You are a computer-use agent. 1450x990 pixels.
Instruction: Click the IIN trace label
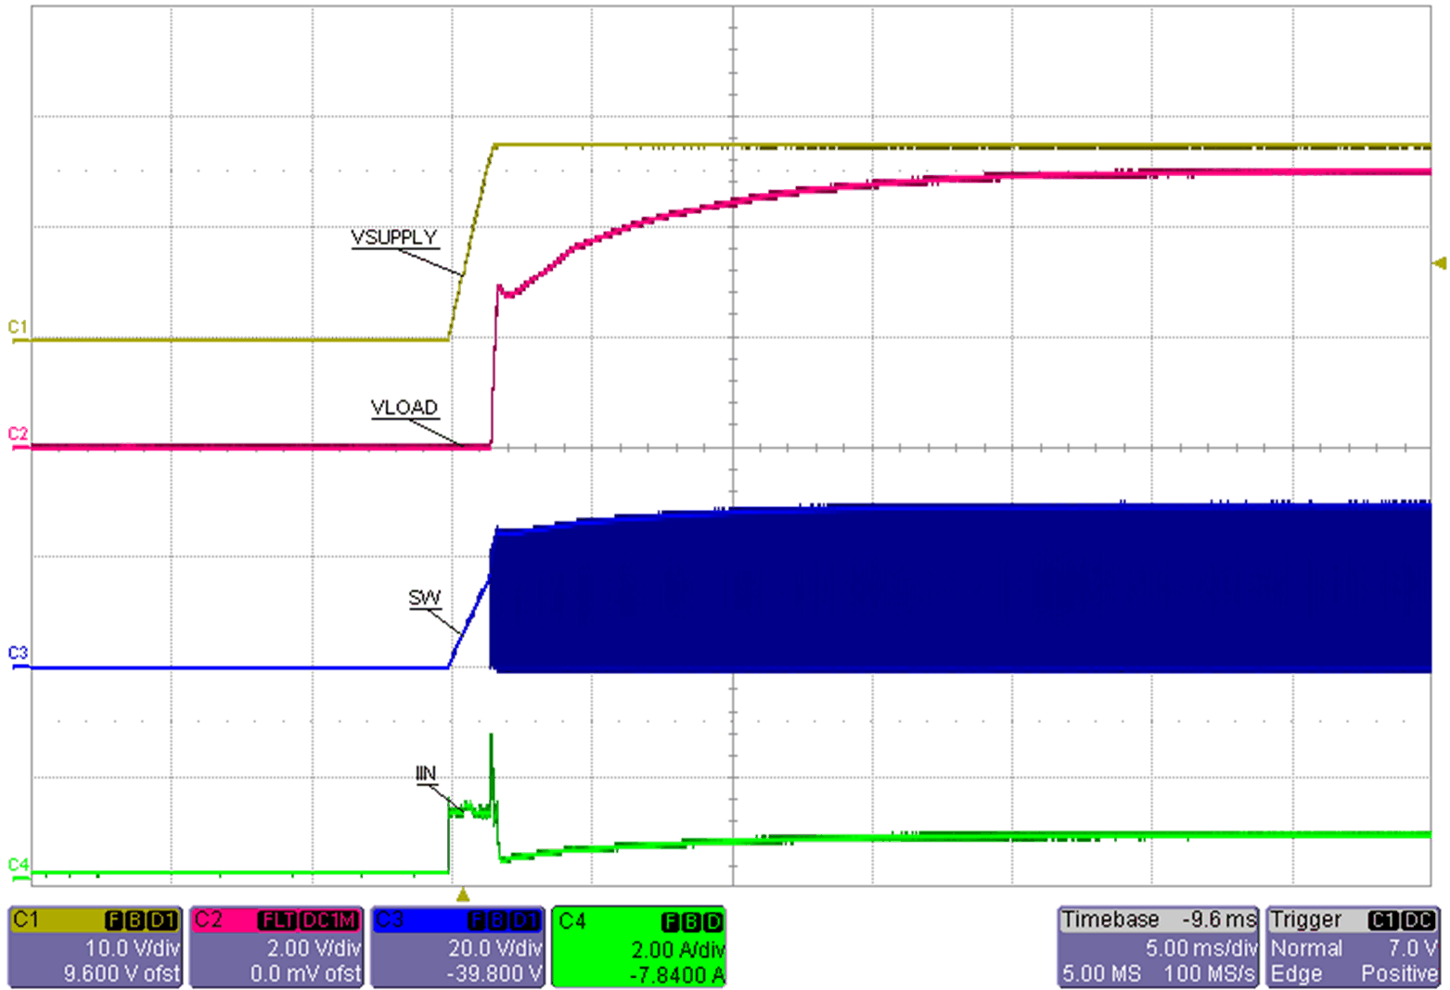[425, 774]
